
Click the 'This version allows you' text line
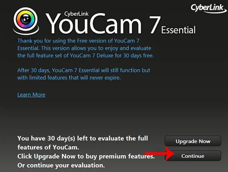coord(84,48)
